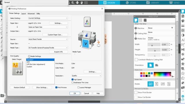The image size is (185, 104).
Task: Open the Transform align icon in sidebar
Action: 183,49
